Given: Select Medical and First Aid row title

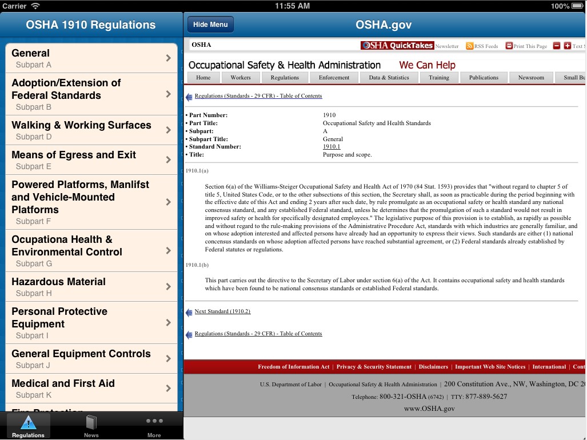Looking at the screenshot, I should (x=63, y=383).
